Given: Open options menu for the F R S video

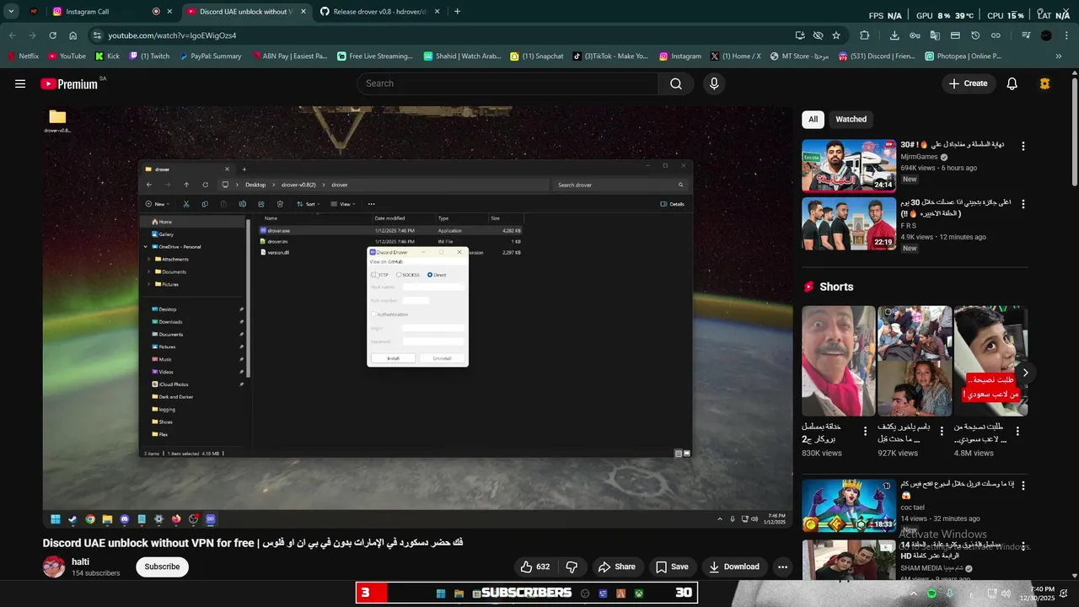Looking at the screenshot, I should [1023, 204].
